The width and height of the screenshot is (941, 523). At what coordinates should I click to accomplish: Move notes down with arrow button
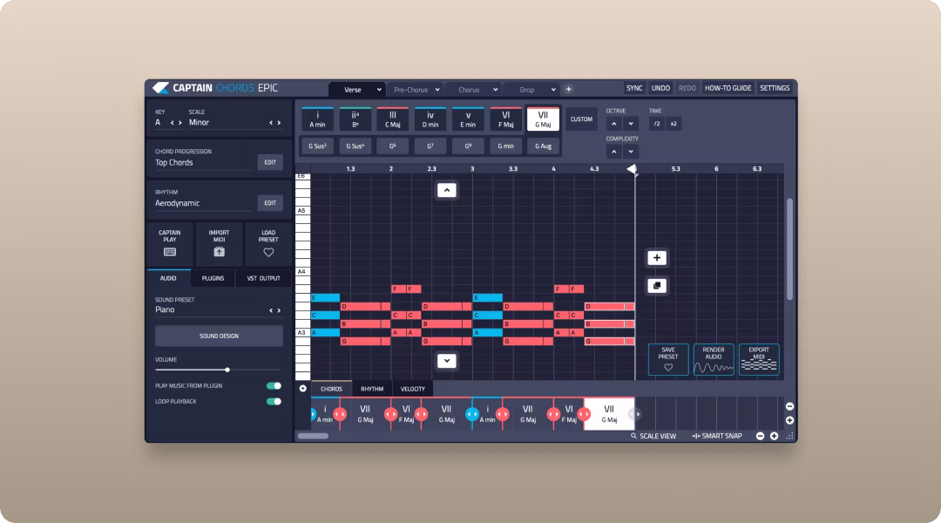click(x=446, y=361)
